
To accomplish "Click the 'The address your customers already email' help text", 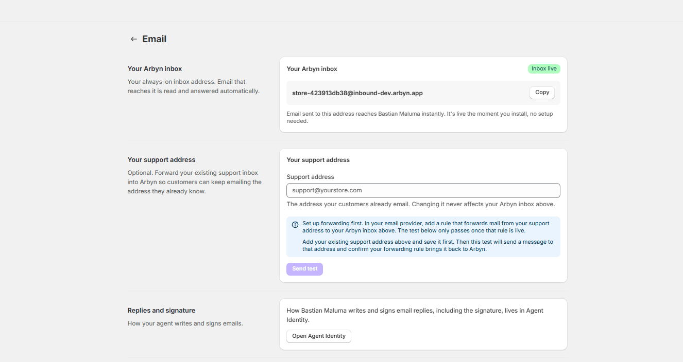I will point(421,204).
